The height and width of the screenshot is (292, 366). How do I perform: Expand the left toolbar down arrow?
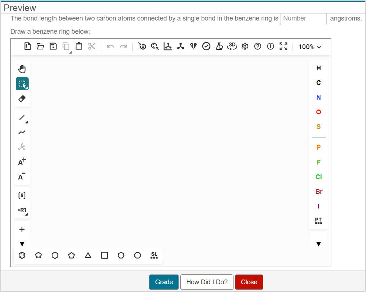(22, 244)
